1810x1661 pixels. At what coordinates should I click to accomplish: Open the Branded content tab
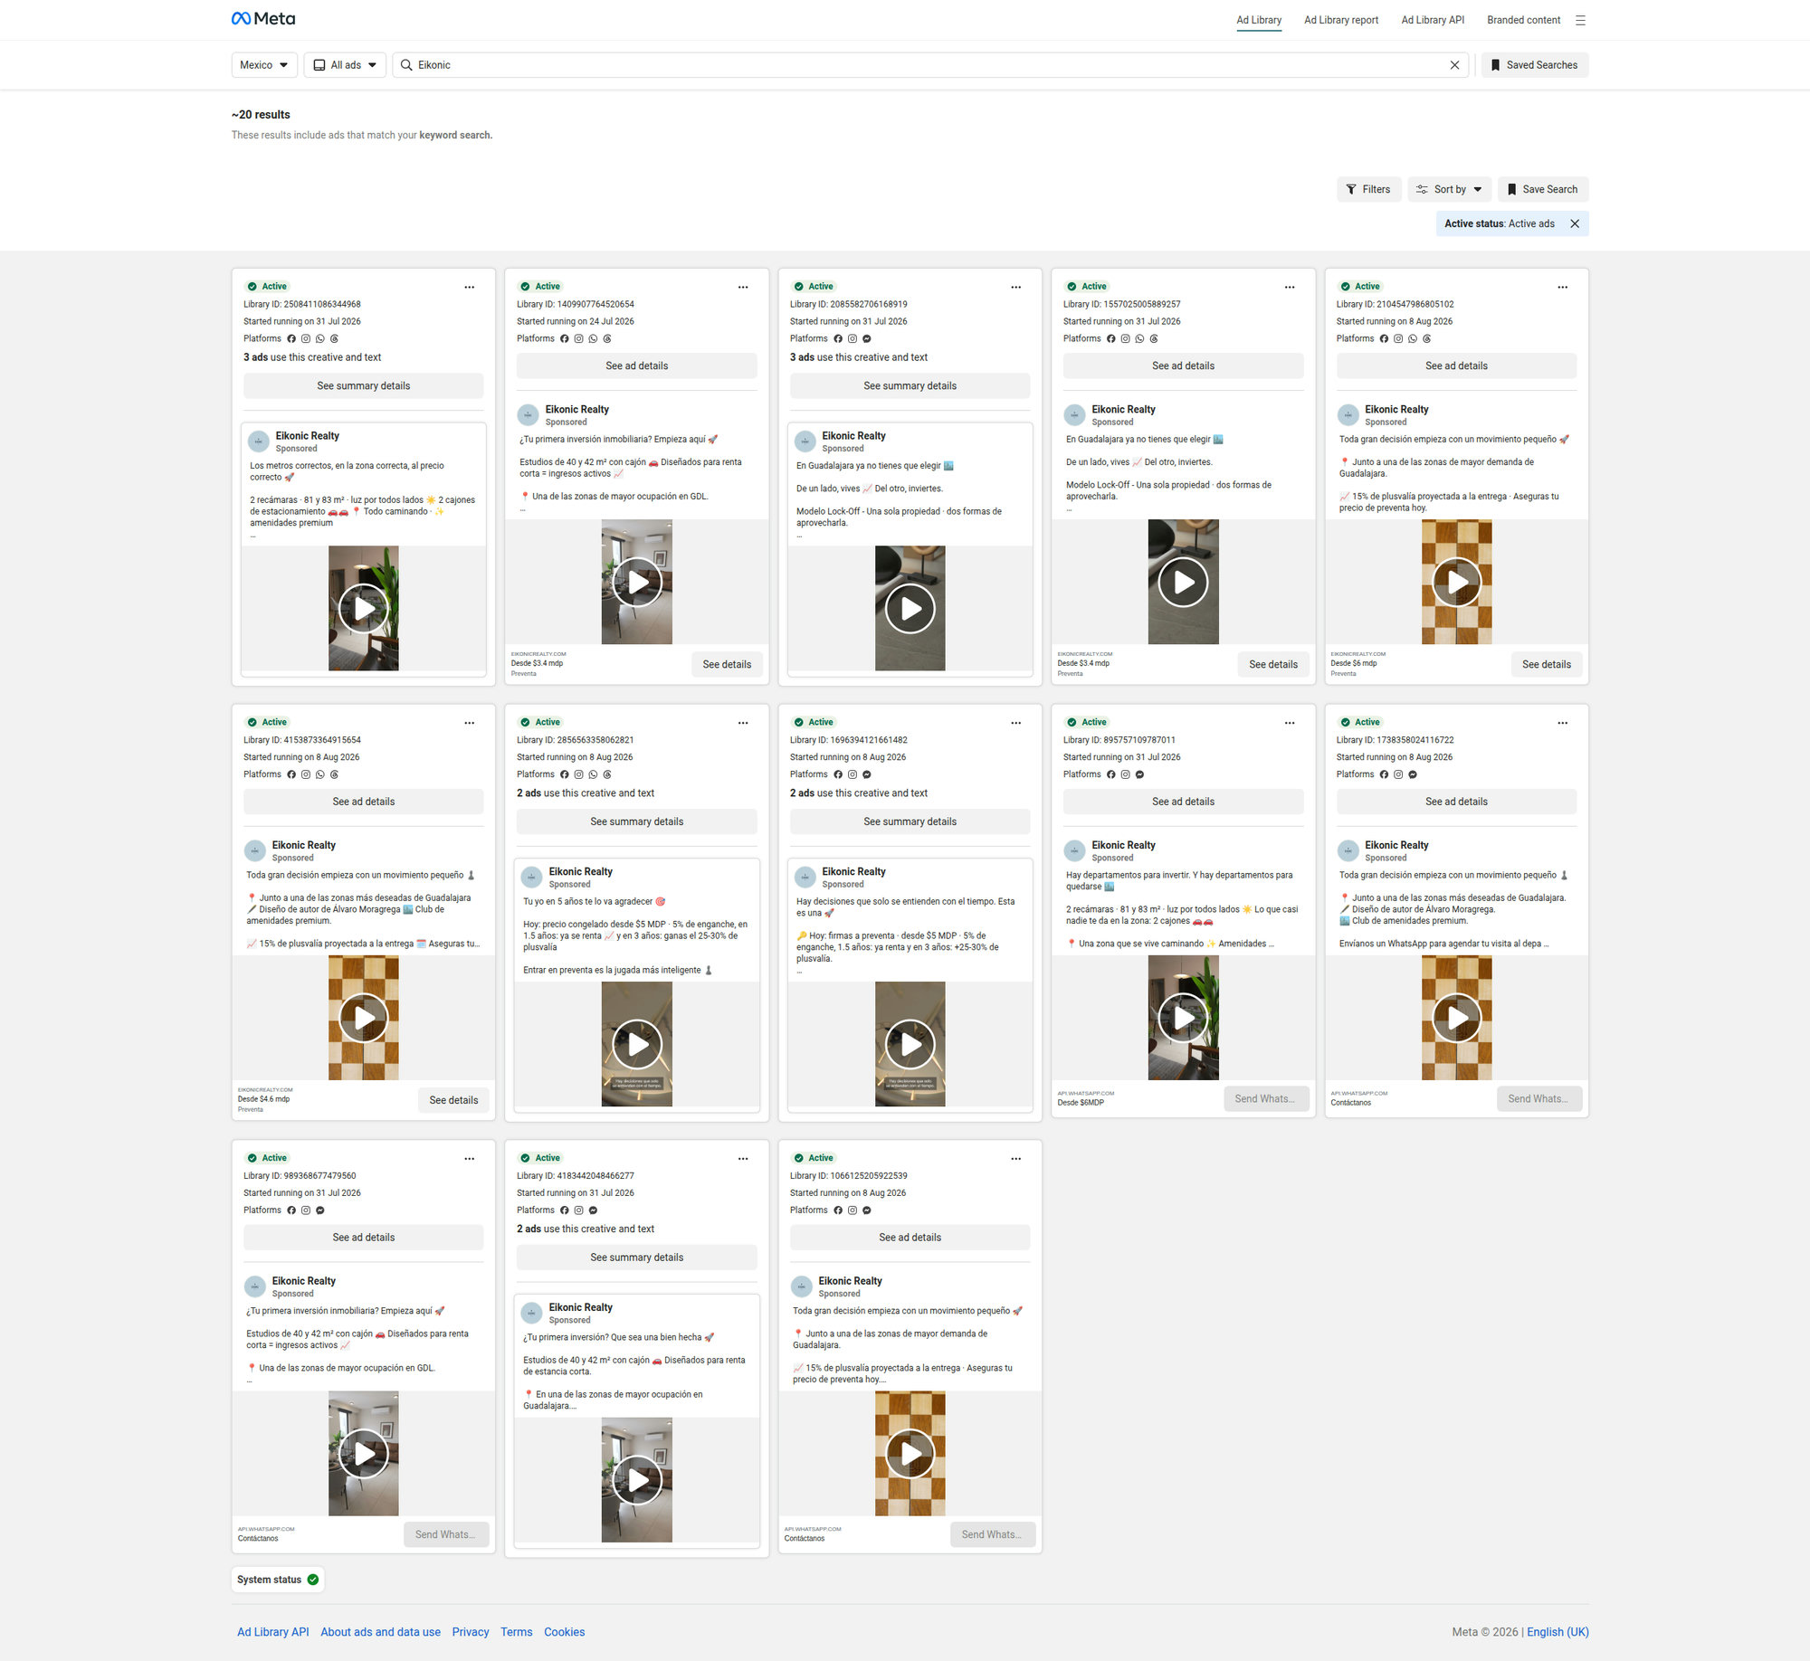pyautogui.click(x=1523, y=20)
